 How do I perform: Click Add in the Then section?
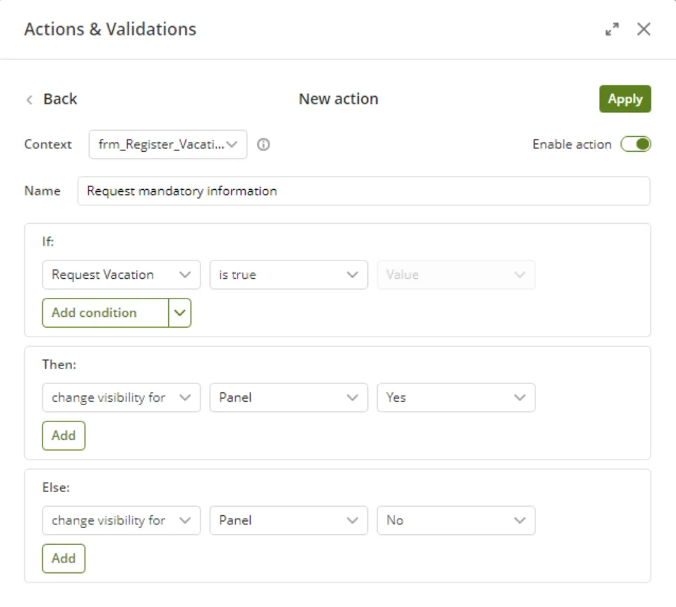64,435
